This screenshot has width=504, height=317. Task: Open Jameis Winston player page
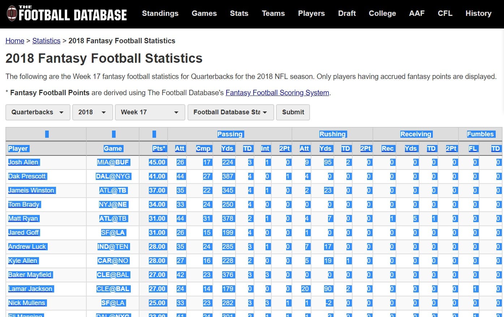(31, 190)
